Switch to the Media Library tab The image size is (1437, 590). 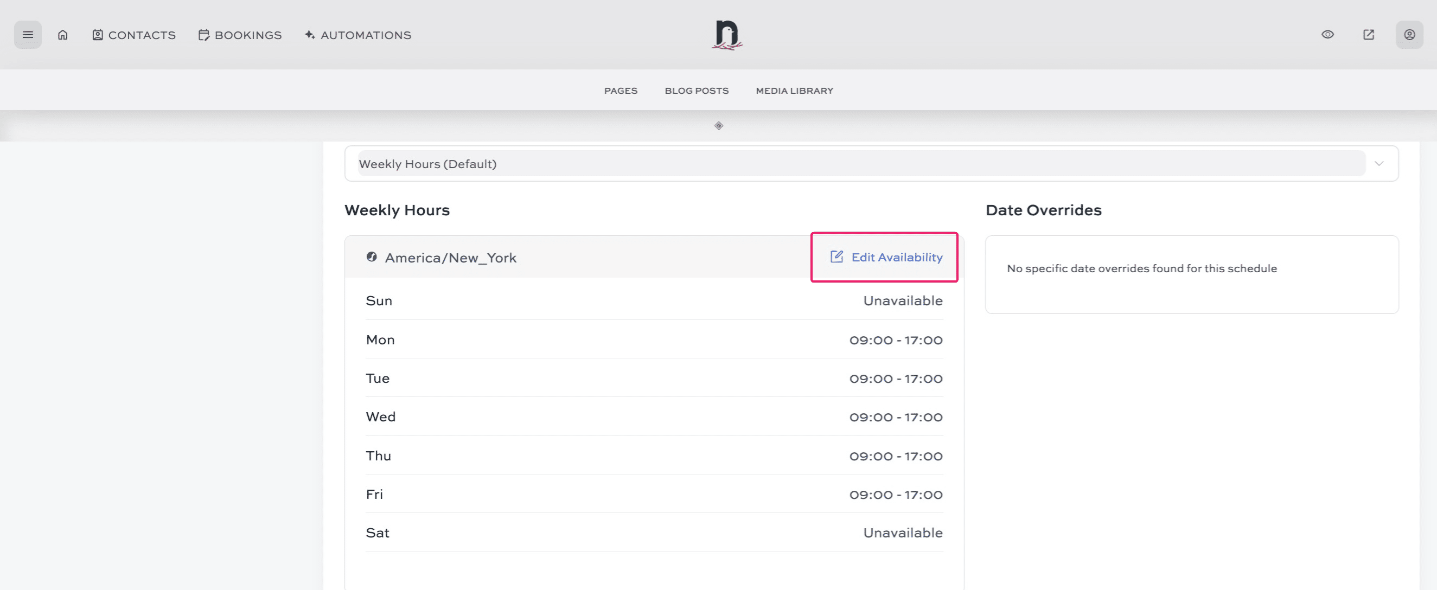[x=794, y=91]
